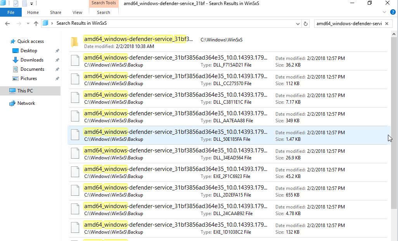Image resolution: width=398 pixels, height=241 pixels.
Task: Open the View ribbon tab
Action: pyautogui.click(x=77, y=12)
